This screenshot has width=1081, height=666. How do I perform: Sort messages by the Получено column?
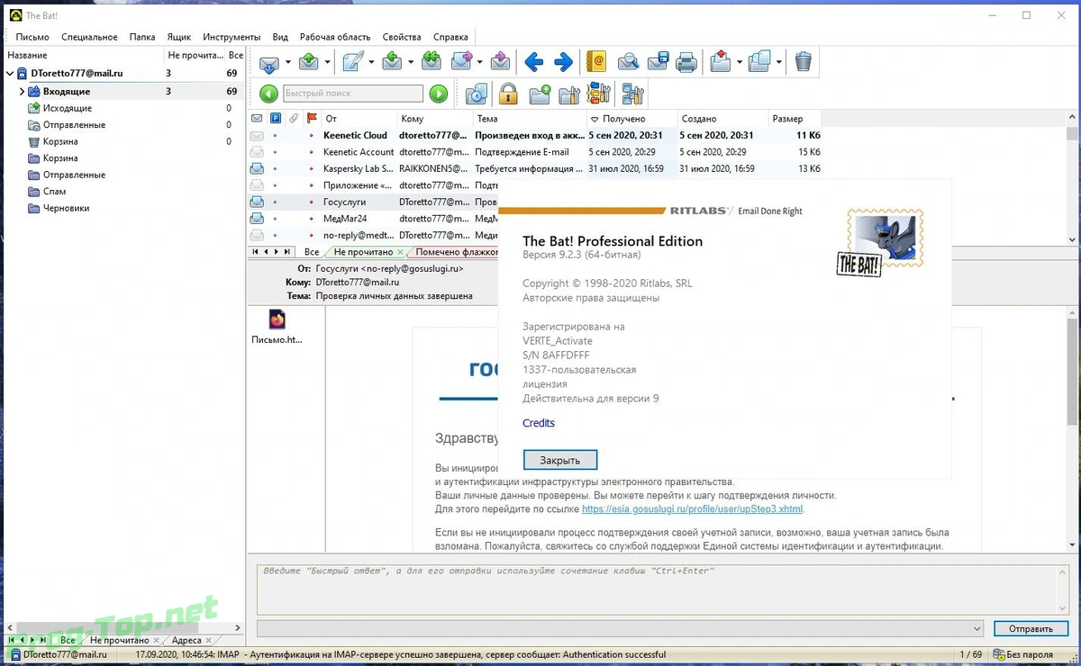pyautogui.click(x=631, y=119)
